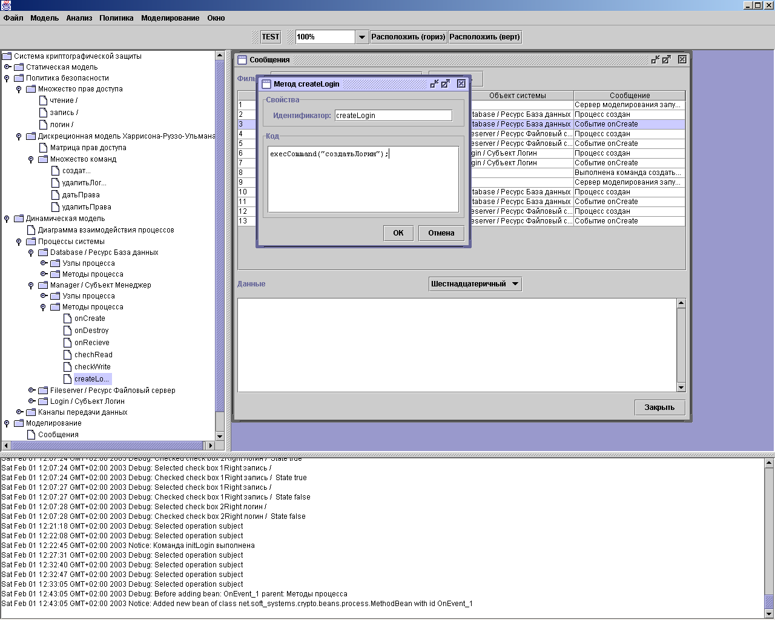Select message row 13 in the table

[461, 221]
